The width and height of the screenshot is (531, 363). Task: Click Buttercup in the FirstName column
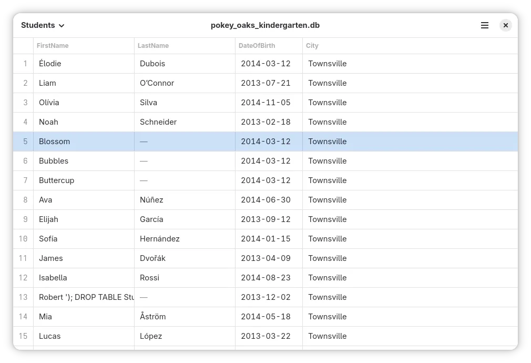(x=56, y=180)
